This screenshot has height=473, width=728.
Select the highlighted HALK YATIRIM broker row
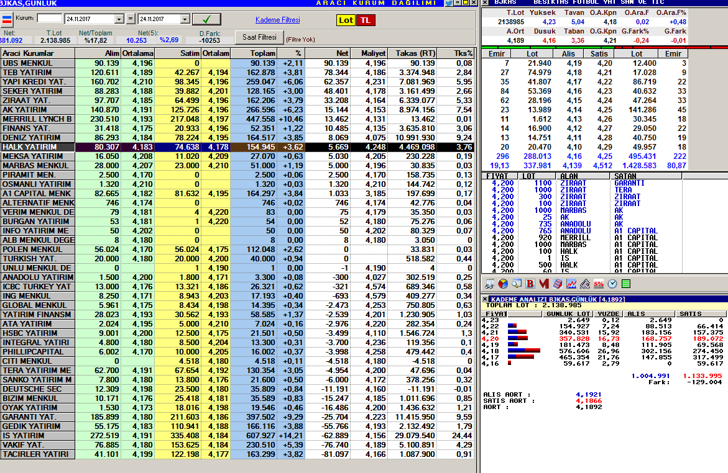(237, 147)
